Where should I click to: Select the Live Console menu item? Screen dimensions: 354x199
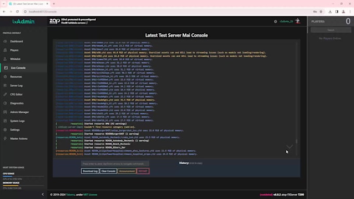coord(18,68)
